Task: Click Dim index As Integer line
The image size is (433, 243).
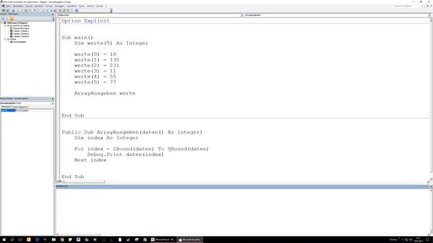Action: coord(106,138)
